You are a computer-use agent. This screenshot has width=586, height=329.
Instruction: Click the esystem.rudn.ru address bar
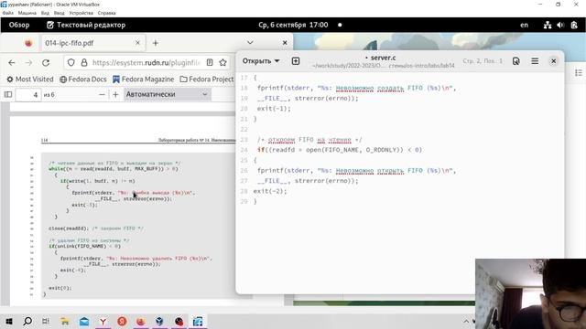tap(146, 63)
